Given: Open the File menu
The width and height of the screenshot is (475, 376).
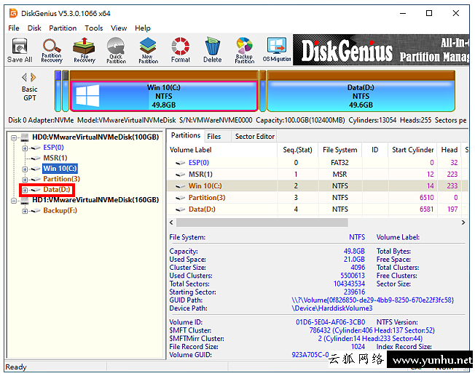Looking at the screenshot, I should click(14, 28).
